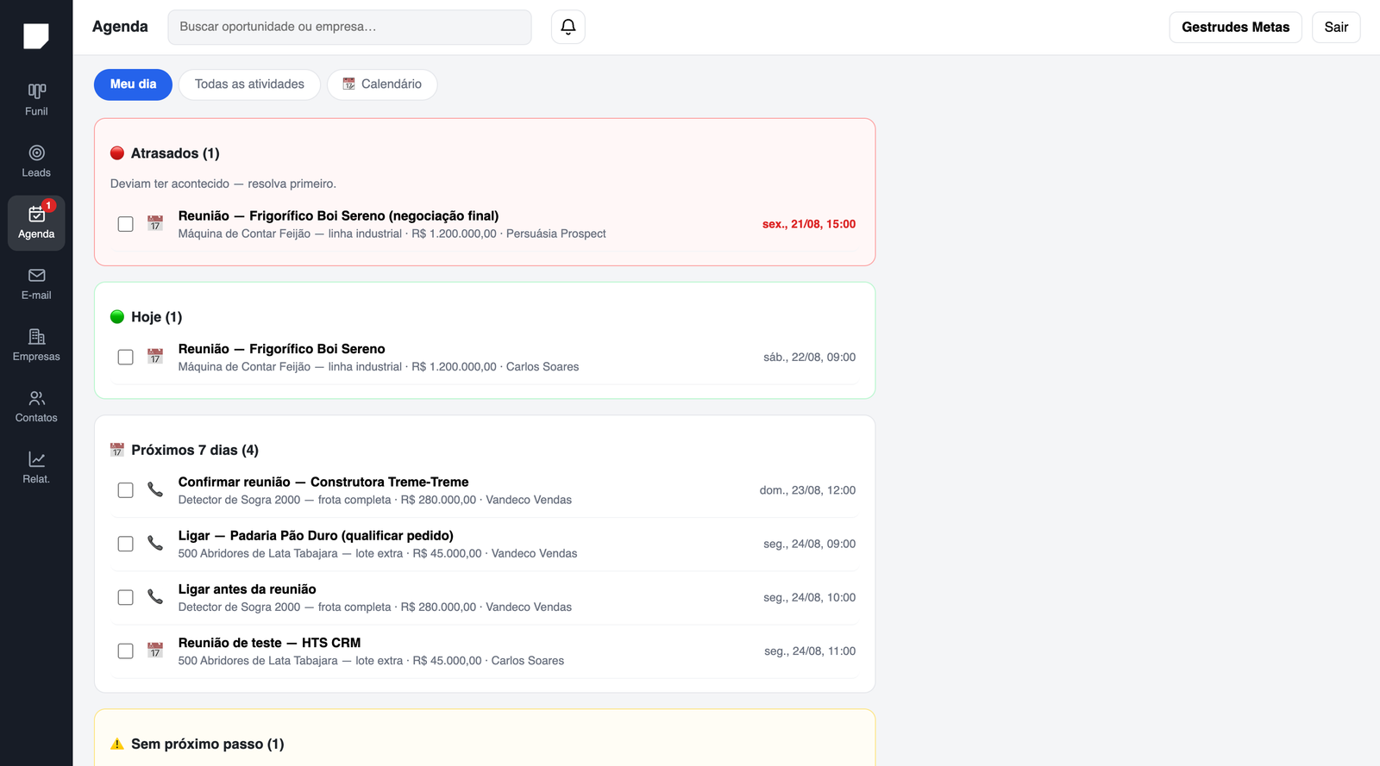
Task: Open Agenda from the sidebar
Action: click(x=36, y=223)
